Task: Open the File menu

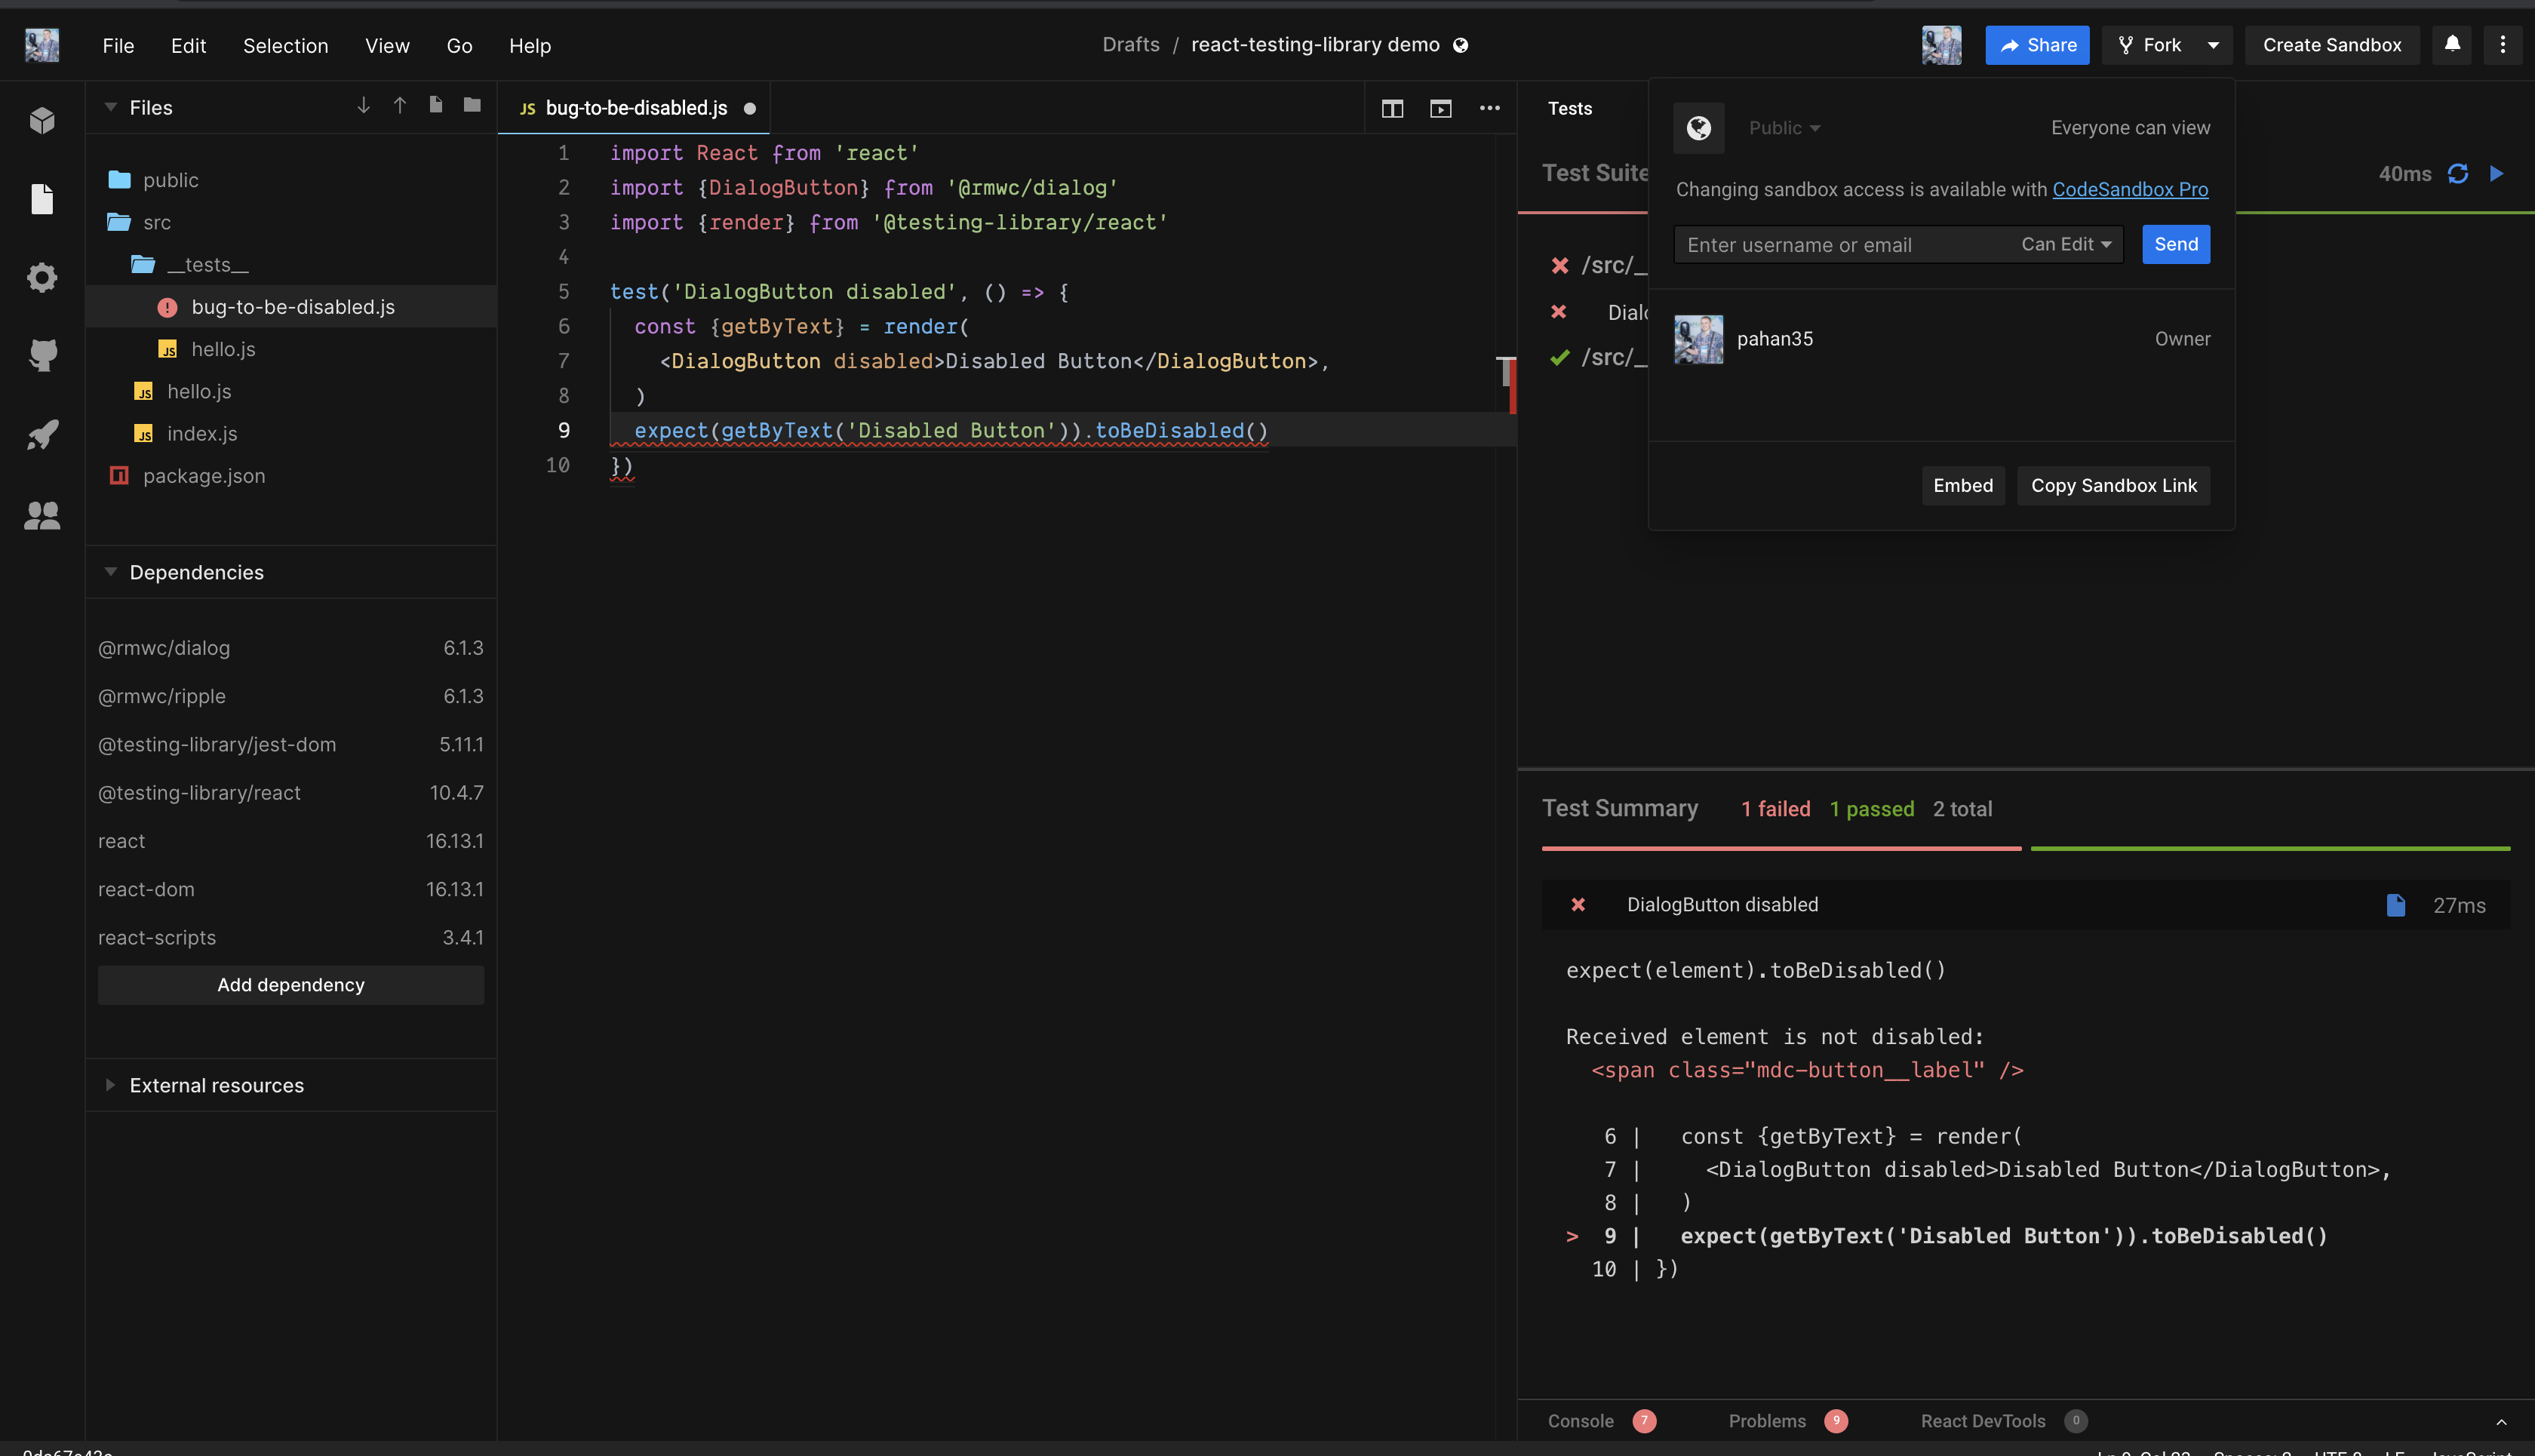Action: point(118,46)
